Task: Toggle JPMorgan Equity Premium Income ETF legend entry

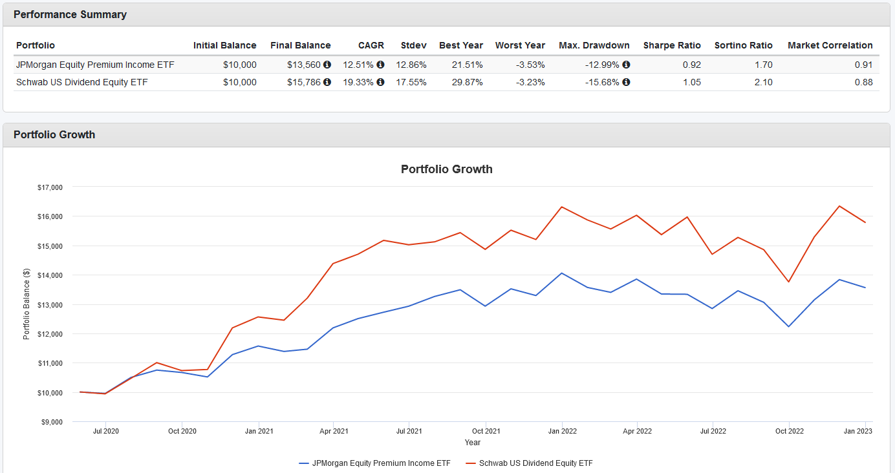Action: point(375,463)
